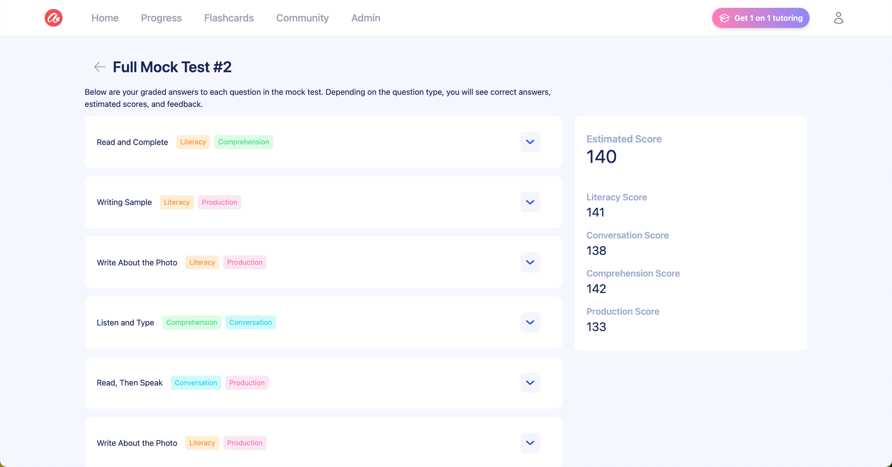The image size is (892, 467).
Task: Expand the Writing Sample section
Action: (530, 202)
